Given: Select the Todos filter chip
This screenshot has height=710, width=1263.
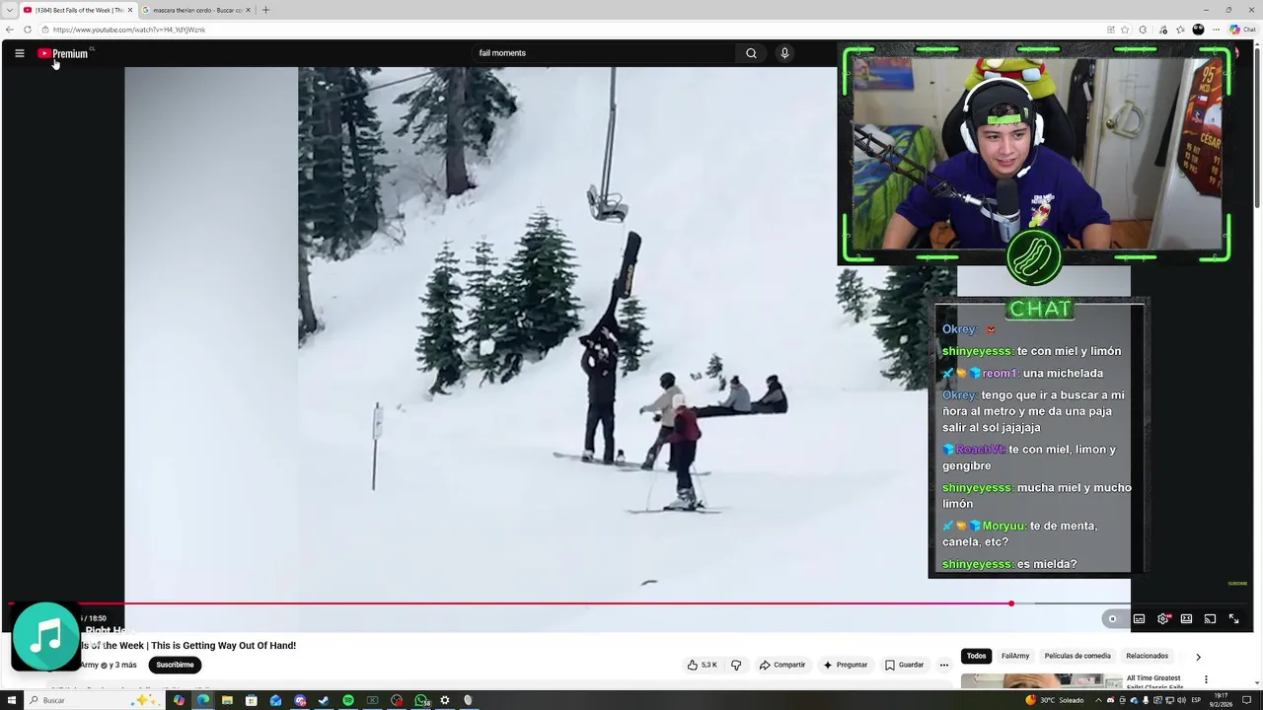Looking at the screenshot, I should 976,656.
